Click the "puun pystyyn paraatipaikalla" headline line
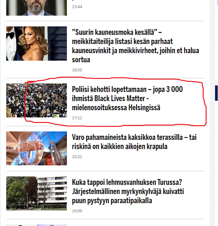The height and width of the screenshot is (226, 218). coord(112,201)
